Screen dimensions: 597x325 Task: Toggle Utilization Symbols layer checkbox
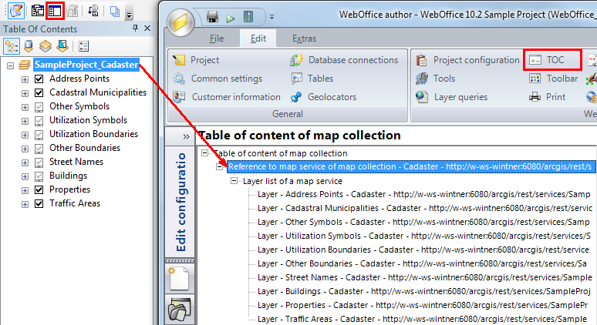coord(39,120)
